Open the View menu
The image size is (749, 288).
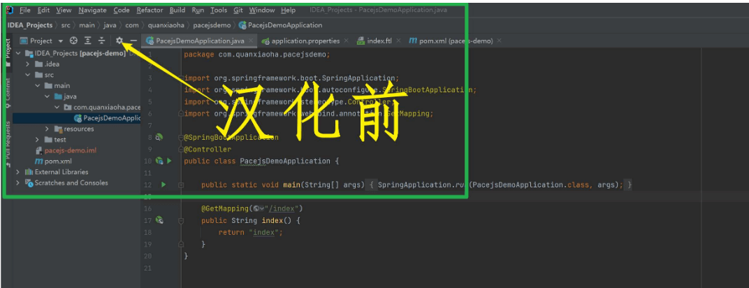click(x=64, y=10)
